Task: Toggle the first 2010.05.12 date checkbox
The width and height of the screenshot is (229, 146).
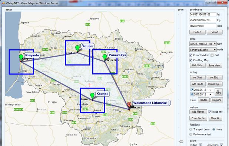Action: (192, 90)
